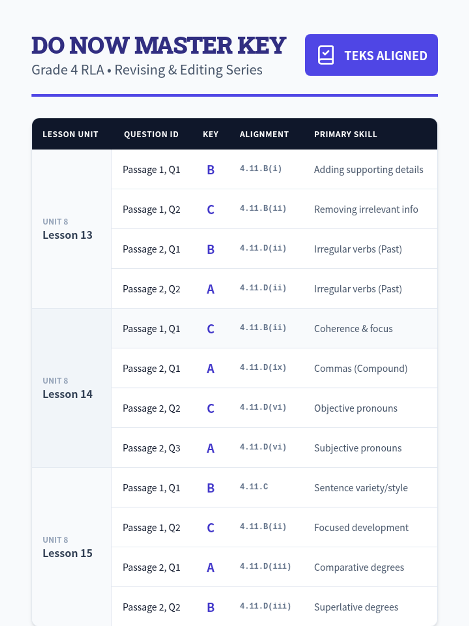Select the Lesson 13 unit cell

click(72, 229)
